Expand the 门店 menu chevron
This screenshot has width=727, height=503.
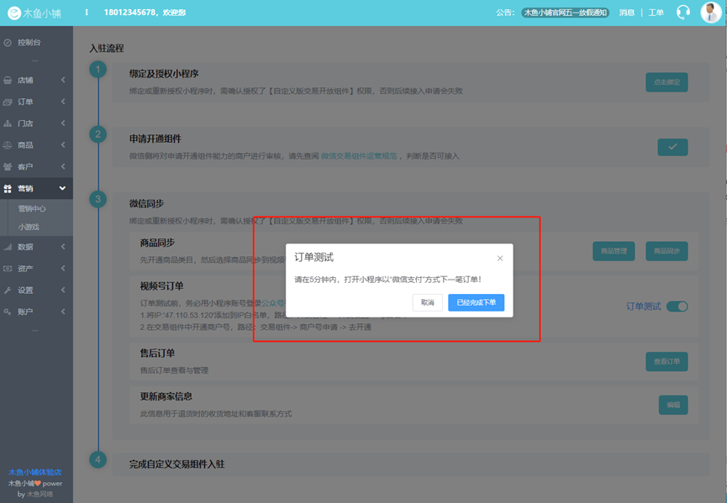(x=62, y=123)
